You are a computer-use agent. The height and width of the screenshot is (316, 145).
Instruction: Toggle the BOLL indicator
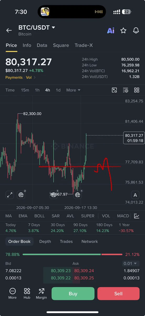pos(39,216)
